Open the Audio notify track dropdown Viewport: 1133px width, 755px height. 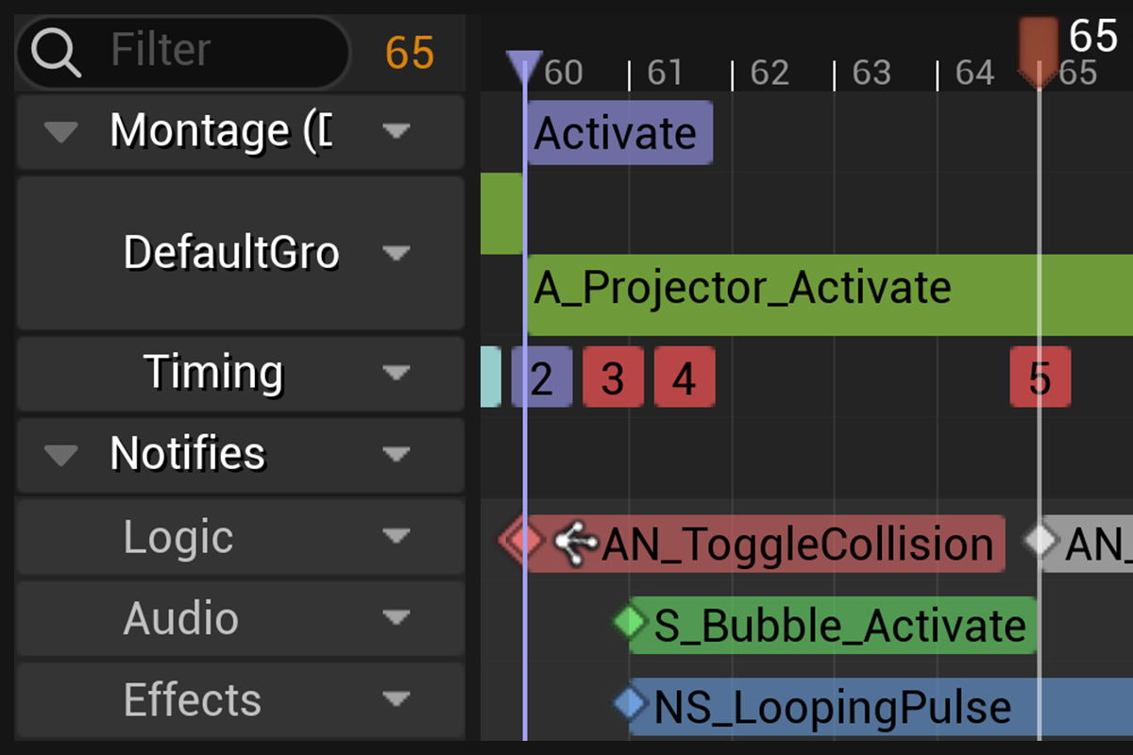click(397, 618)
